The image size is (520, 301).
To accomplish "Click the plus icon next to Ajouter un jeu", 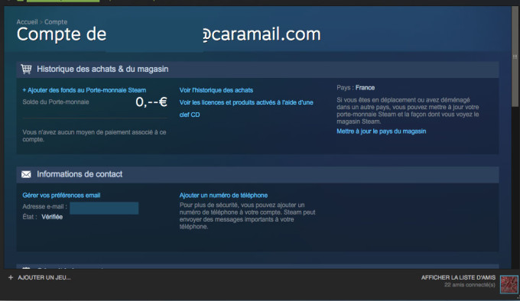I will tap(11, 277).
